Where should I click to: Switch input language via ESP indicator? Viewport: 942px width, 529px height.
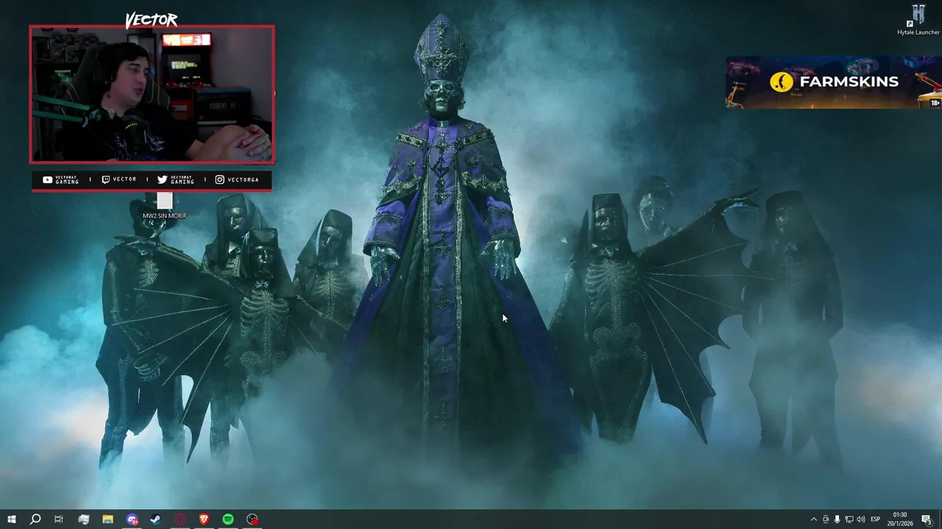click(876, 519)
